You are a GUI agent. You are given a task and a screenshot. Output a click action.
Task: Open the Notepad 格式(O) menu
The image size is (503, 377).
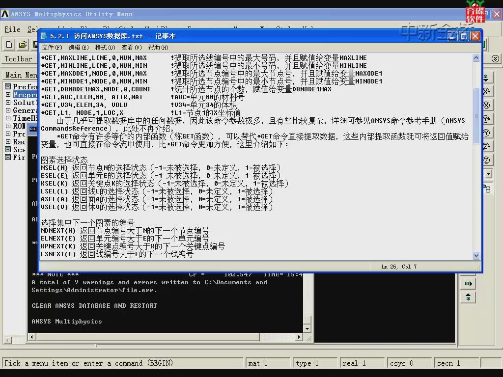(105, 48)
